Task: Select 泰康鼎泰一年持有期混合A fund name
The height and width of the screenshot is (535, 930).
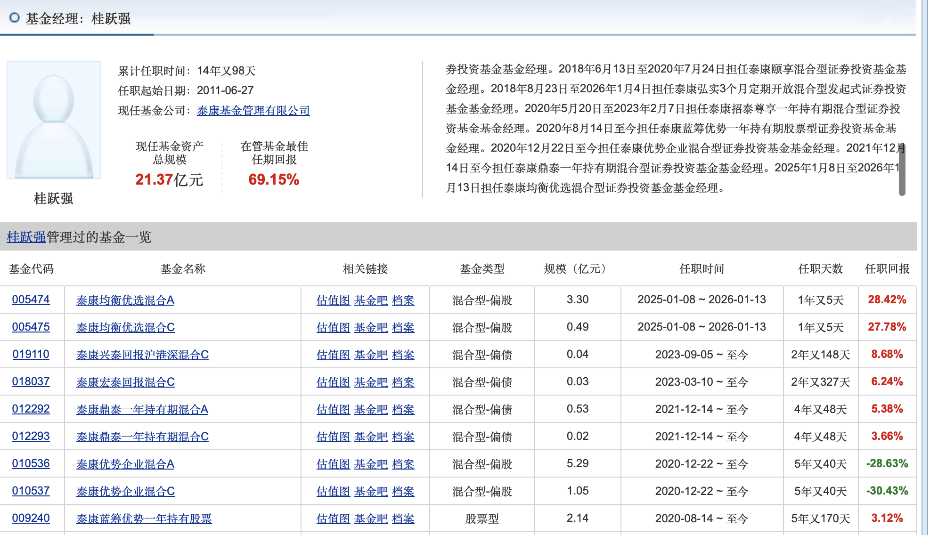Action: click(137, 409)
